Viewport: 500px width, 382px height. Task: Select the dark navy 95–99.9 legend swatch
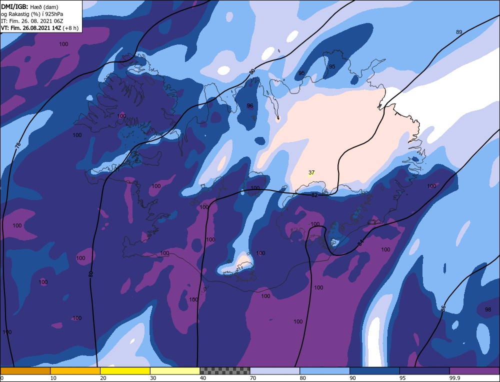pos(424,371)
